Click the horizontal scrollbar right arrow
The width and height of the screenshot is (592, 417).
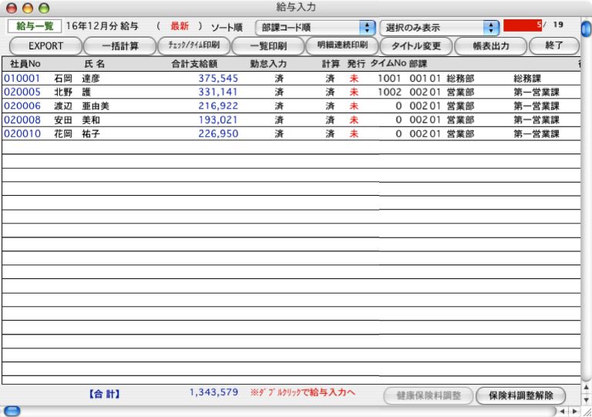(572, 412)
